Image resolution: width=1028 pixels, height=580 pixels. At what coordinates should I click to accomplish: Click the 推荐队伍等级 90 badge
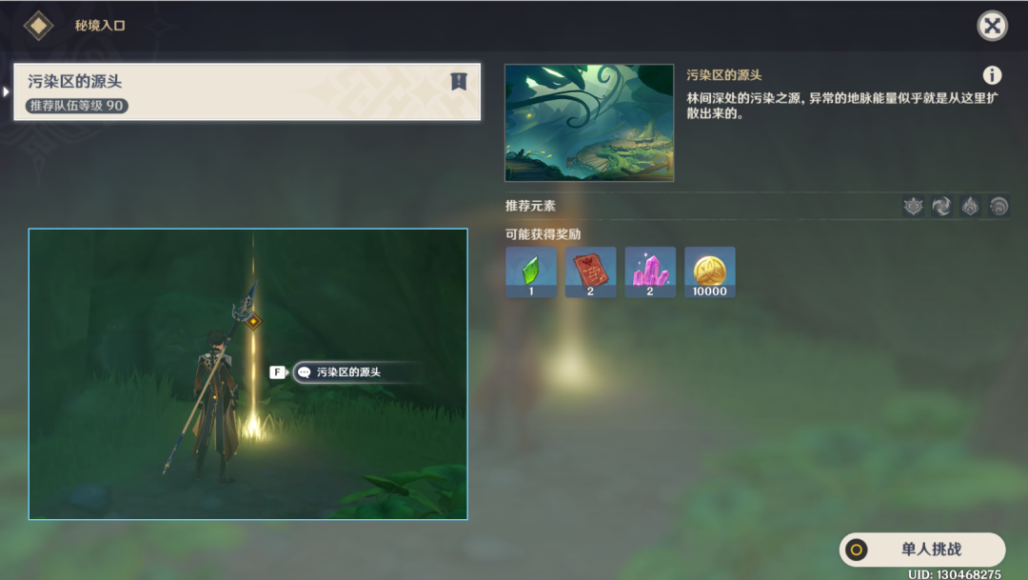click(x=77, y=106)
